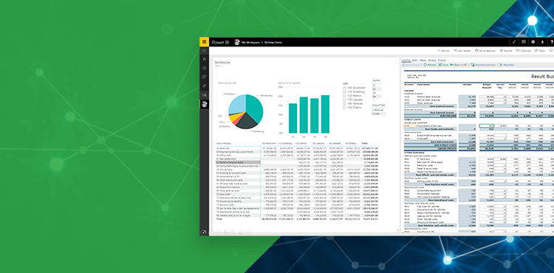
Task: Click the dark 110 Göteborg pie slice
Action: pyautogui.click(x=246, y=122)
